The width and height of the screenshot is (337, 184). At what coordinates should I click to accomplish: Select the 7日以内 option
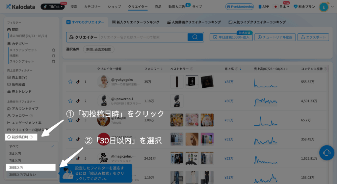[x=31, y=160]
